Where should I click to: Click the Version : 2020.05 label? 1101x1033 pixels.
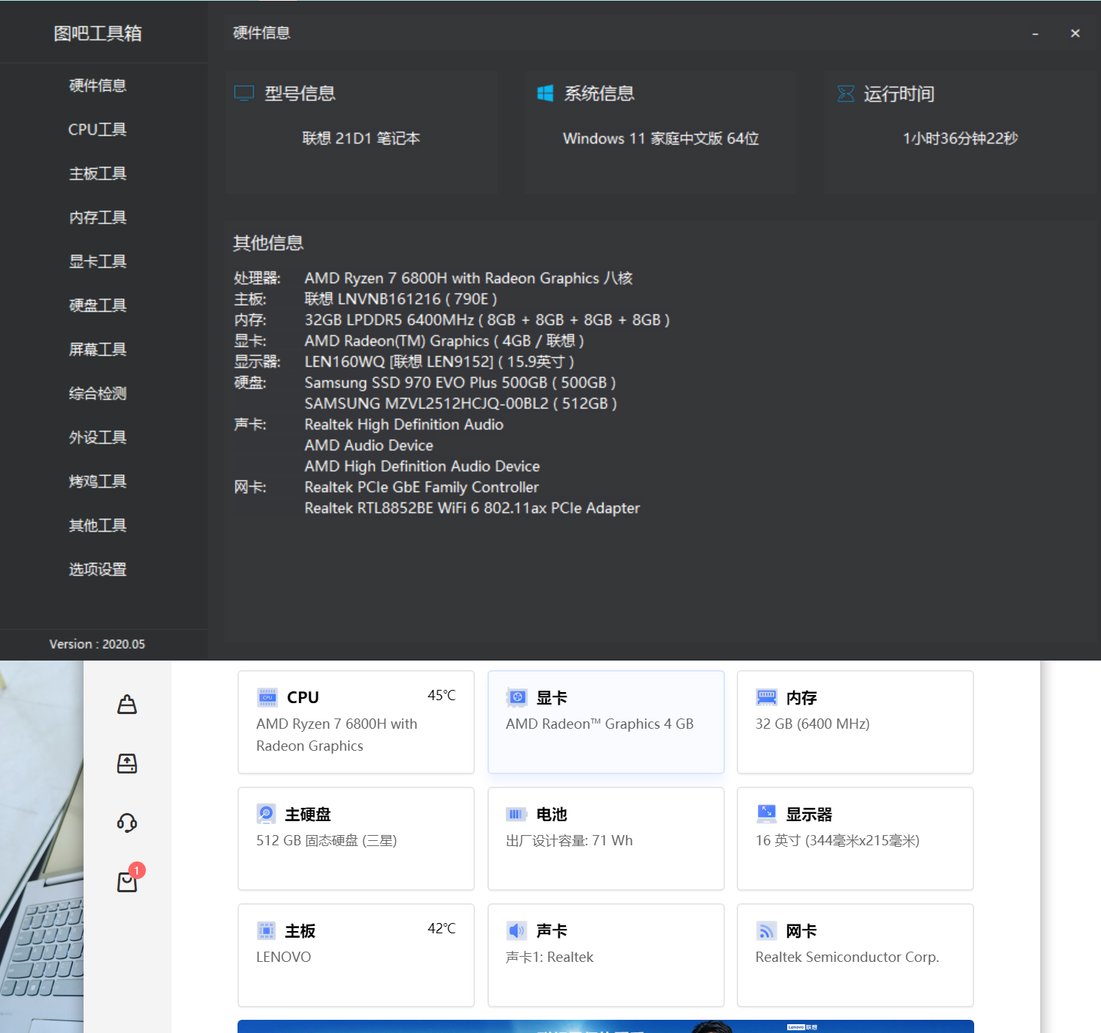tap(97, 644)
